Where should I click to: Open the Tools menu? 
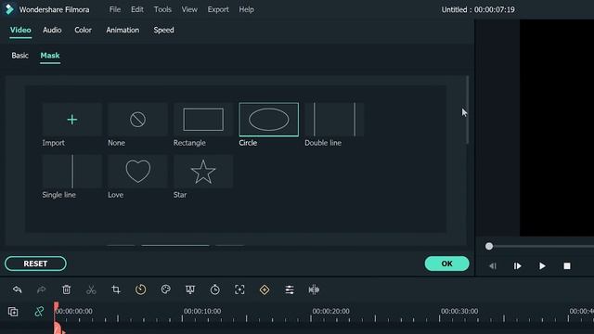pyautogui.click(x=162, y=9)
